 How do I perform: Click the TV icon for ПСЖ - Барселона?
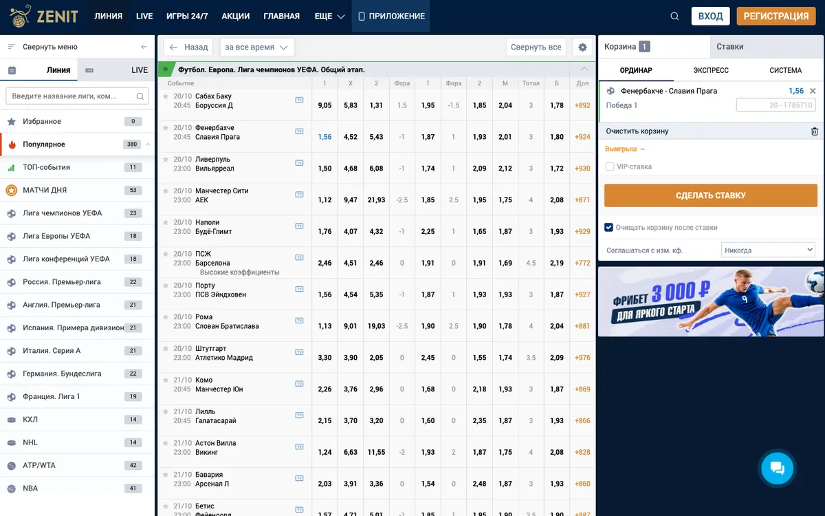(x=299, y=257)
